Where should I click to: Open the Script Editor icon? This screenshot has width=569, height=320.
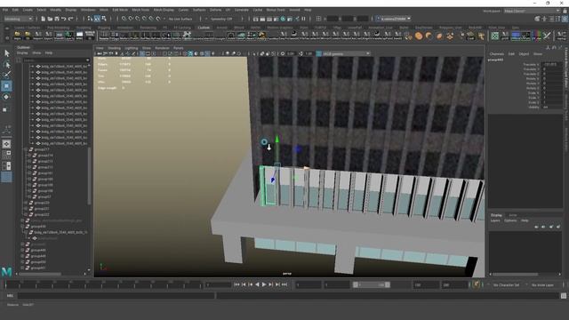tap(563, 296)
